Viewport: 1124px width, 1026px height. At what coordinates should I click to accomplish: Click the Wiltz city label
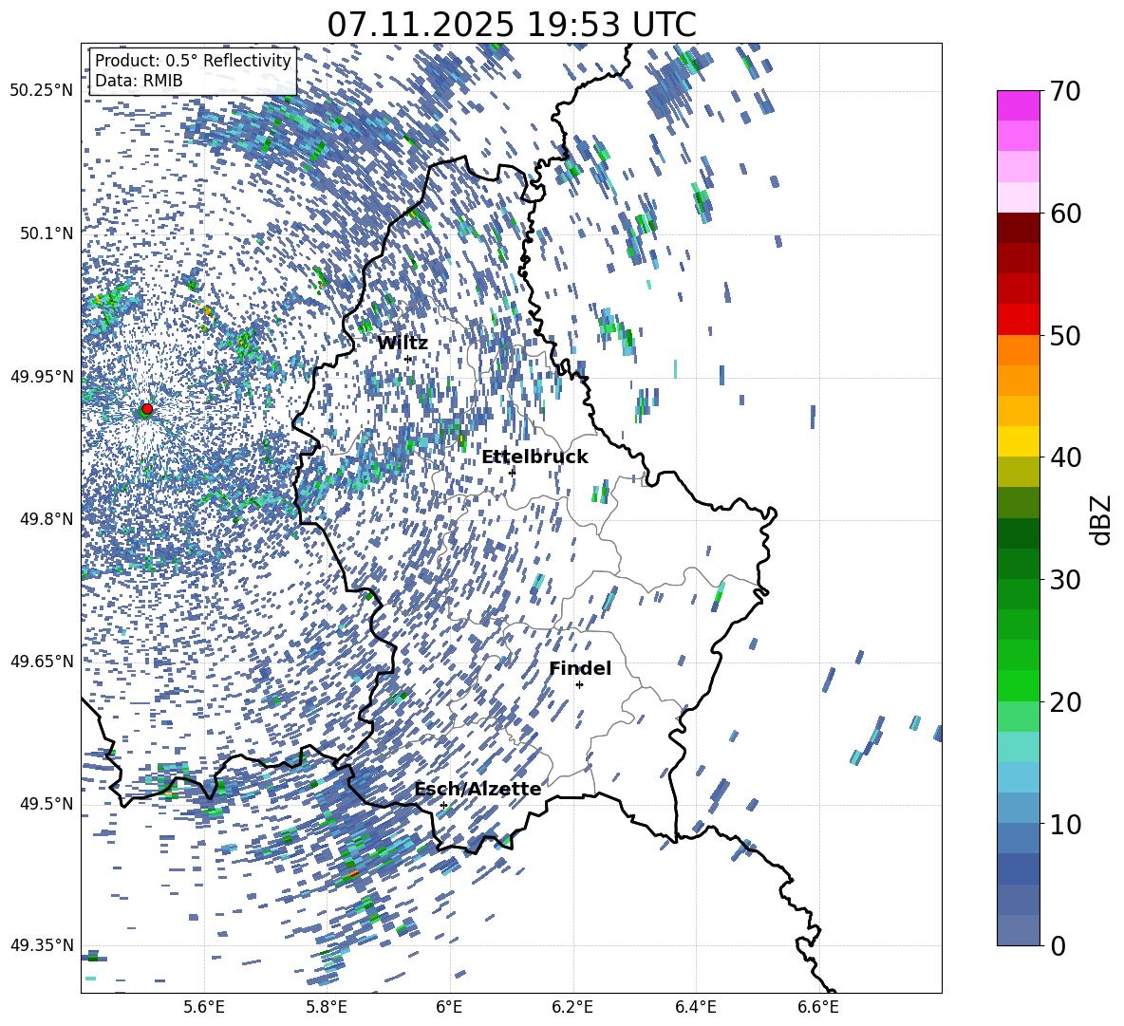(403, 343)
